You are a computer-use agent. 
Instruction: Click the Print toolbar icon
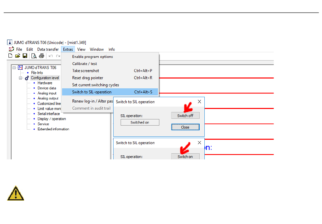click(41, 55)
